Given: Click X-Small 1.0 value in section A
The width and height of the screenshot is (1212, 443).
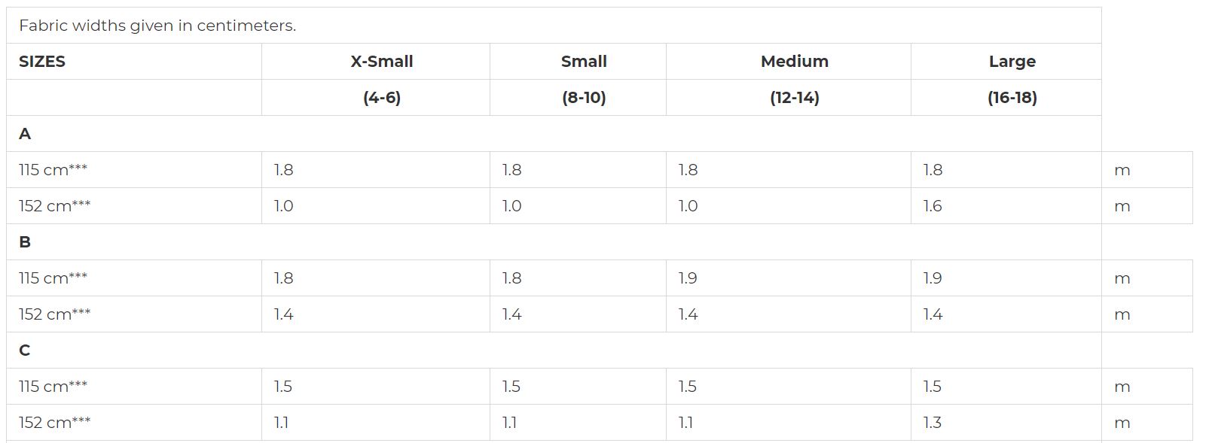Looking at the screenshot, I should pyautogui.click(x=283, y=206).
